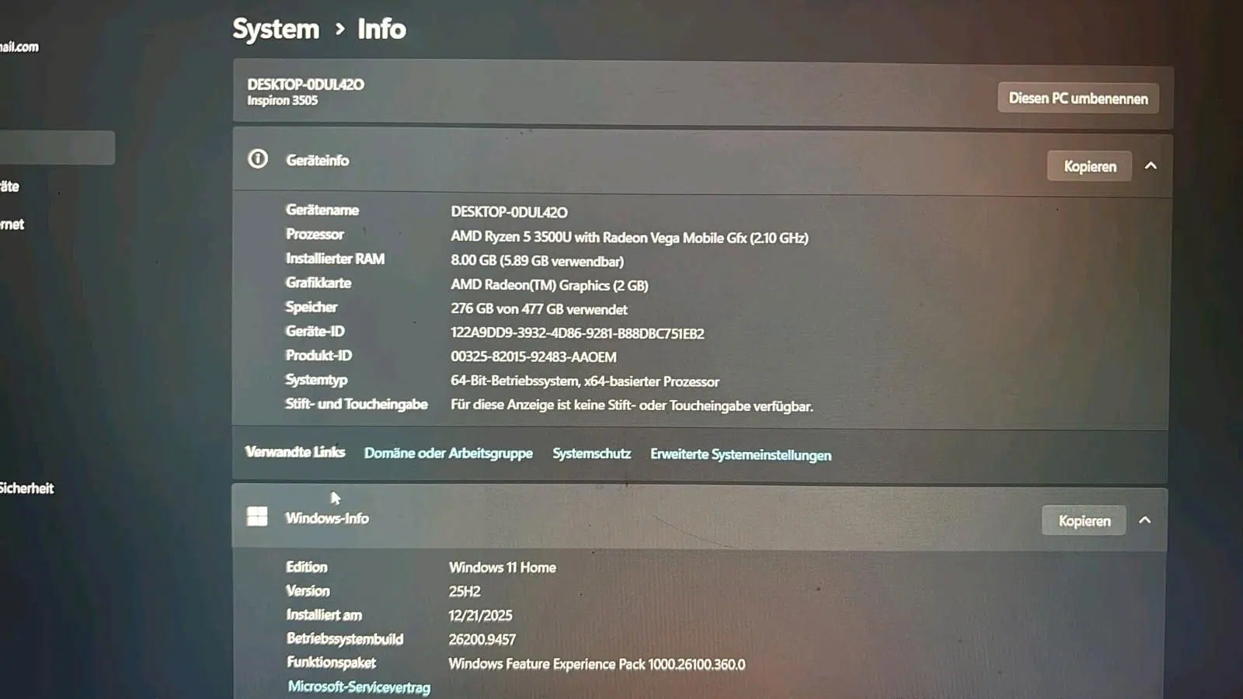Click the Inspiron 3505 model name
This screenshot has width=1243, height=699.
(x=282, y=100)
